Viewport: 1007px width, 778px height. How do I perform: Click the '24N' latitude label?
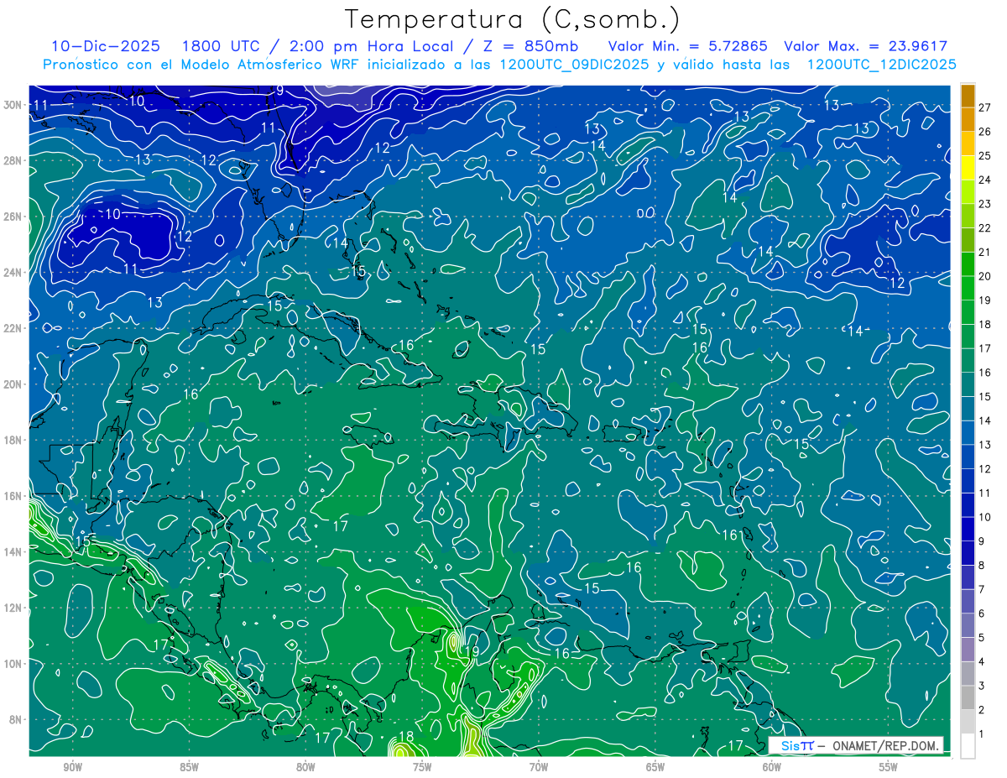14,272
